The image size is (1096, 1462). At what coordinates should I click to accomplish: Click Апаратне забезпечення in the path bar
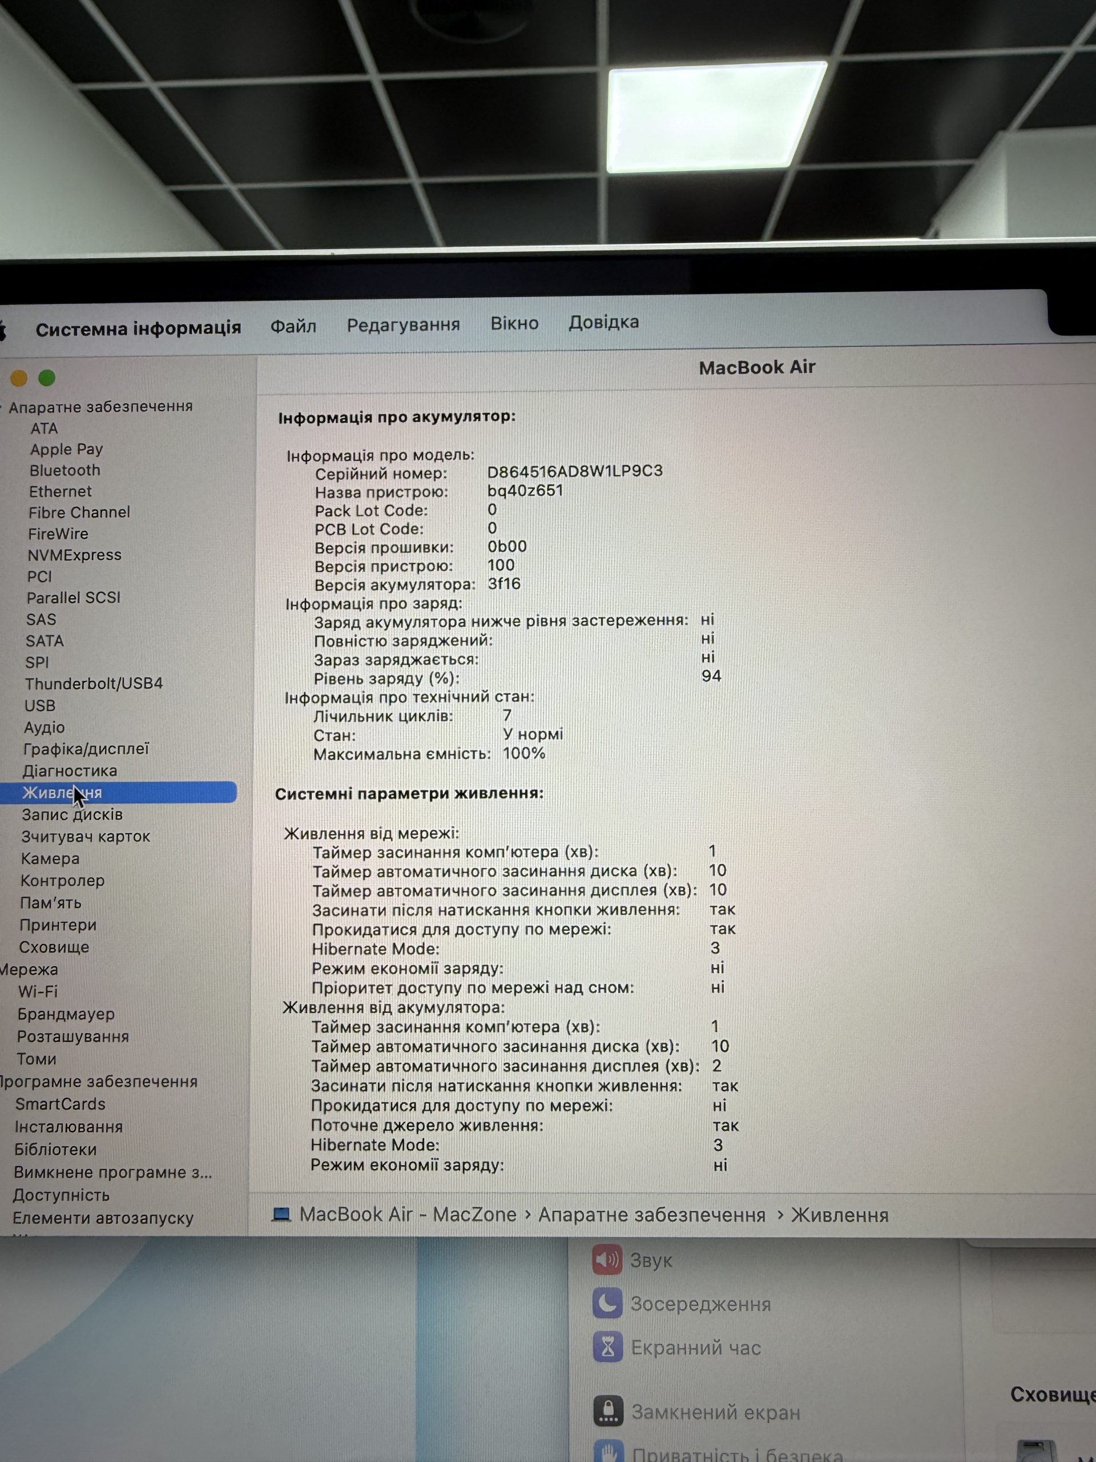652,1215
